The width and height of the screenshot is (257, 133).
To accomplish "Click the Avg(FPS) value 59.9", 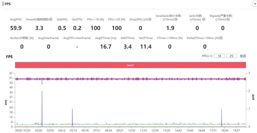I will [16, 28].
